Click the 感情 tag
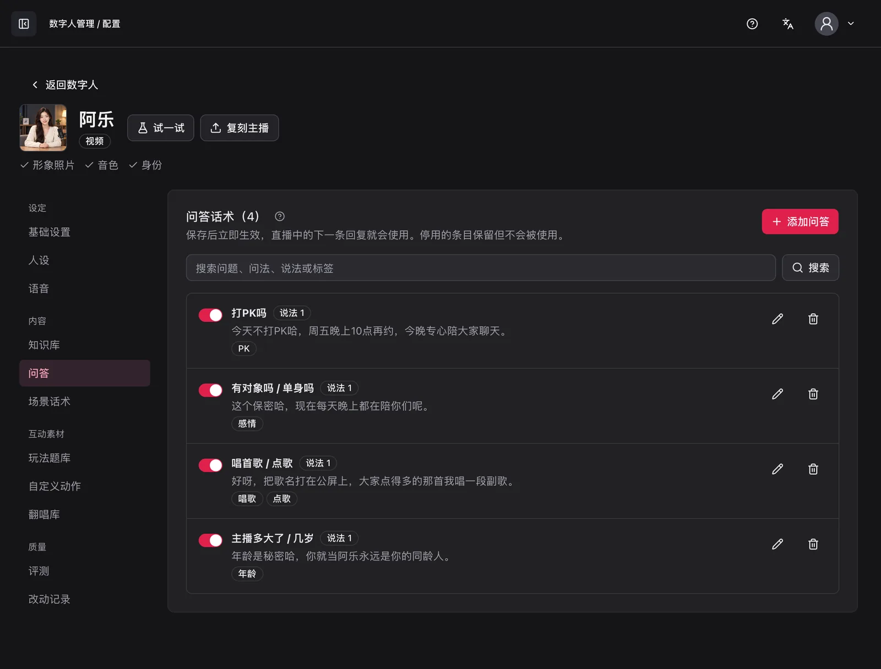The image size is (881, 669). point(247,424)
